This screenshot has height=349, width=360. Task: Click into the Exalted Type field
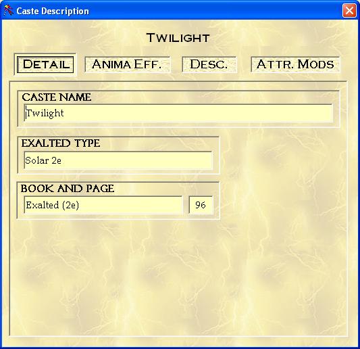click(118, 160)
